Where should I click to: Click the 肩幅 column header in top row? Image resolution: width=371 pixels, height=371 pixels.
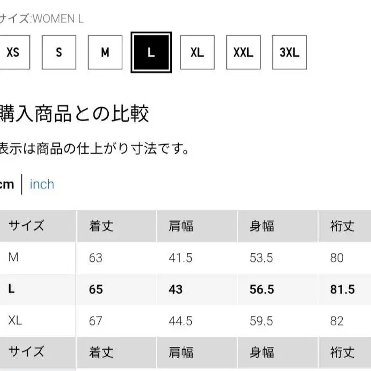coord(181,226)
